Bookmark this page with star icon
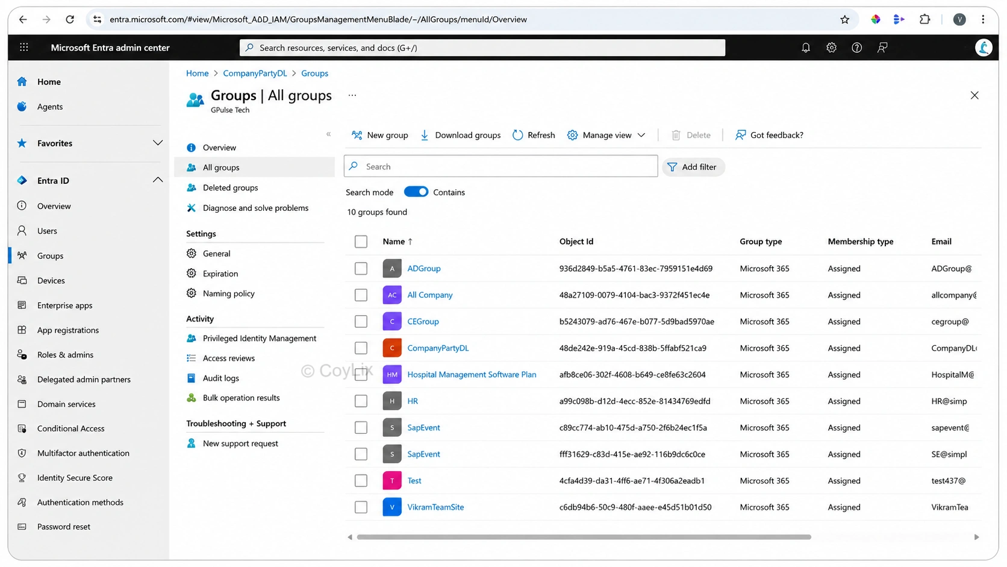The height and width of the screenshot is (567, 1007). coord(845,19)
